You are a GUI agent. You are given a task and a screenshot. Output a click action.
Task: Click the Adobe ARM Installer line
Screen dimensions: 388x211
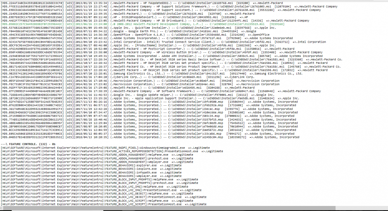(161, 56)
